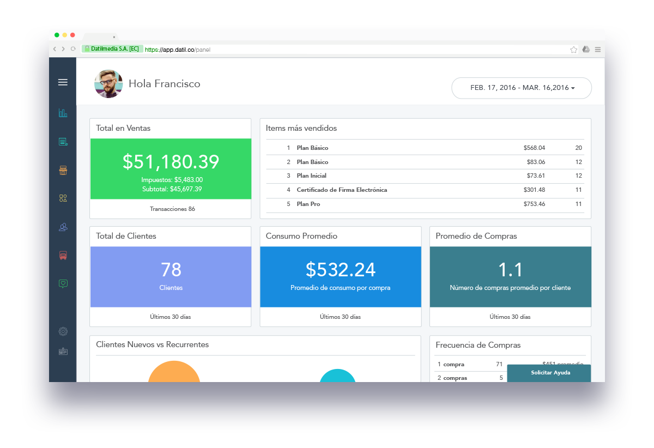The image size is (654, 448).
Task: Close the current browser tab
Action: 114,37
